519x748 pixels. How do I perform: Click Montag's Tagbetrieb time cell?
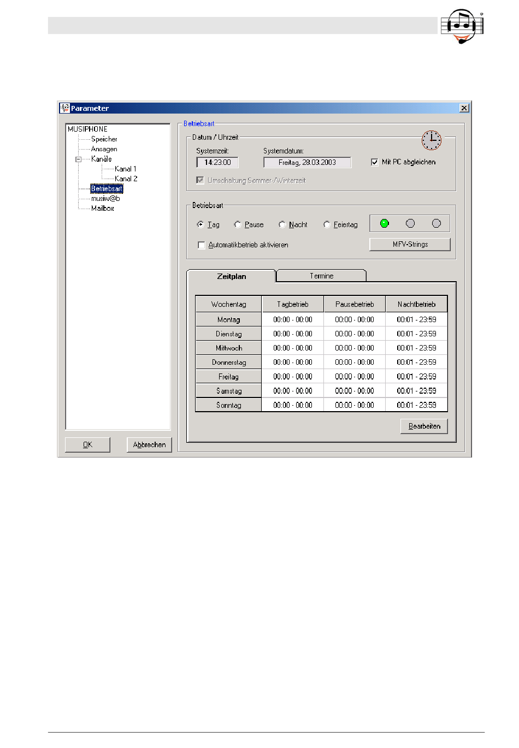click(x=293, y=319)
